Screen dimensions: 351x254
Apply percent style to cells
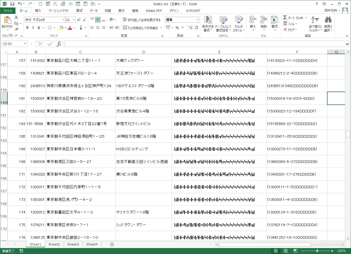177,28
